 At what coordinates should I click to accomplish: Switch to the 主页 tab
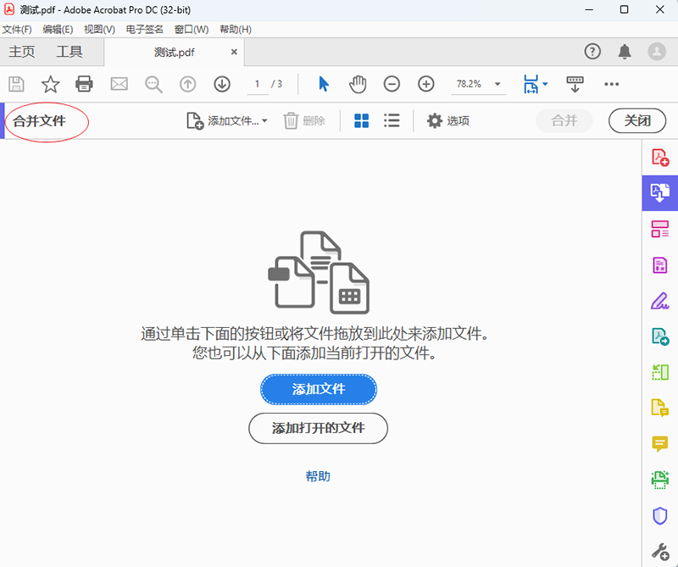click(x=22, y=52)
